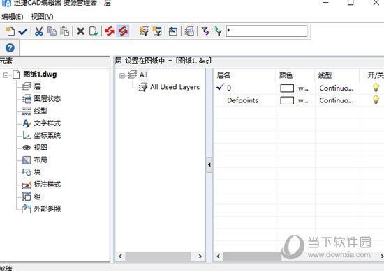This screenshot has width=384, height=271.
Task: Click left arrow of layer list scrollbar
Action: [x=219, y=256]
